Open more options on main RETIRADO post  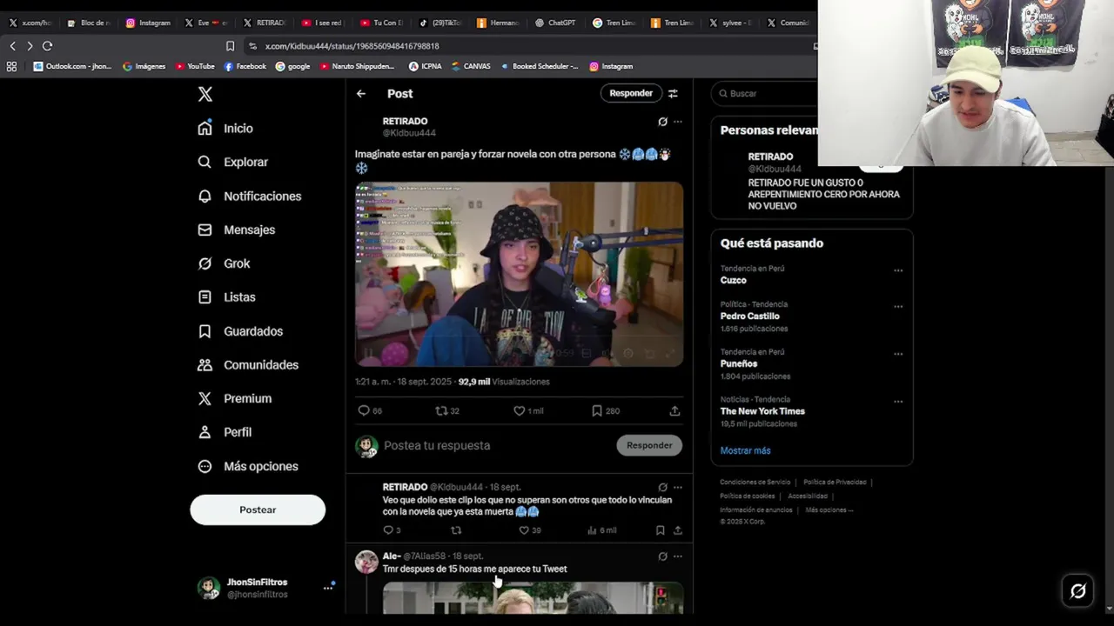(678, 122)
